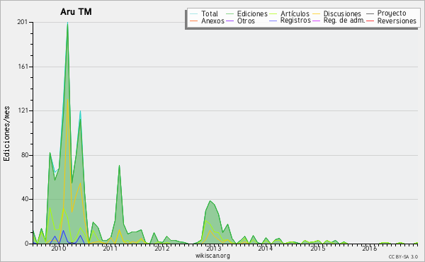Click the 40 y-axis label

(25, 199)
